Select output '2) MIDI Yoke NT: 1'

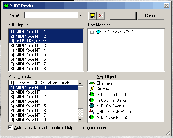point(43,92)
